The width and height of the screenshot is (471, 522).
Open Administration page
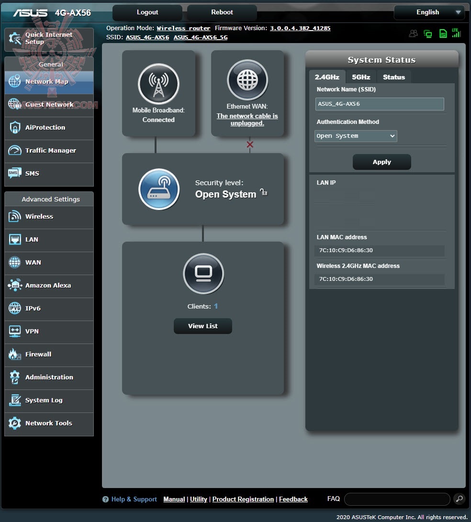tap(49, 378)
